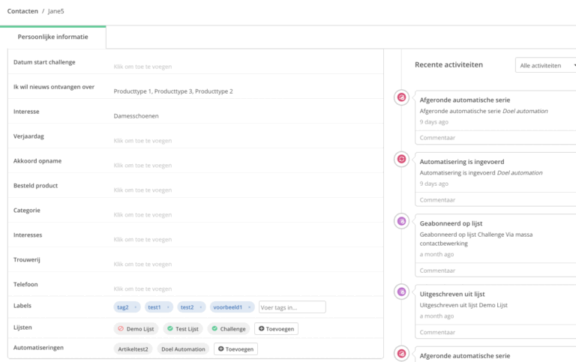This screenshot has height=362, width=576.
Task: Toggle the Demo Lijst subscription chip
Action: pos(136,328)
